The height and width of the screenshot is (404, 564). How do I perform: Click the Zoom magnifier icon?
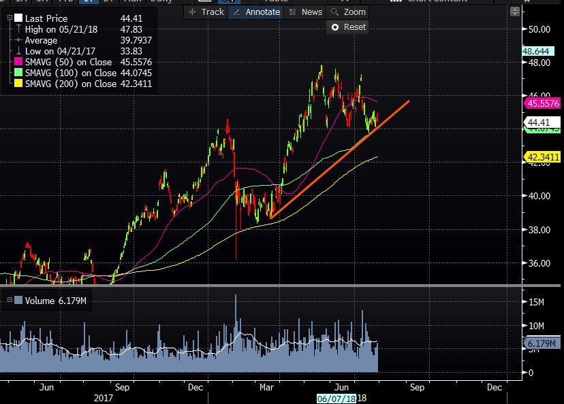point(334,12)
